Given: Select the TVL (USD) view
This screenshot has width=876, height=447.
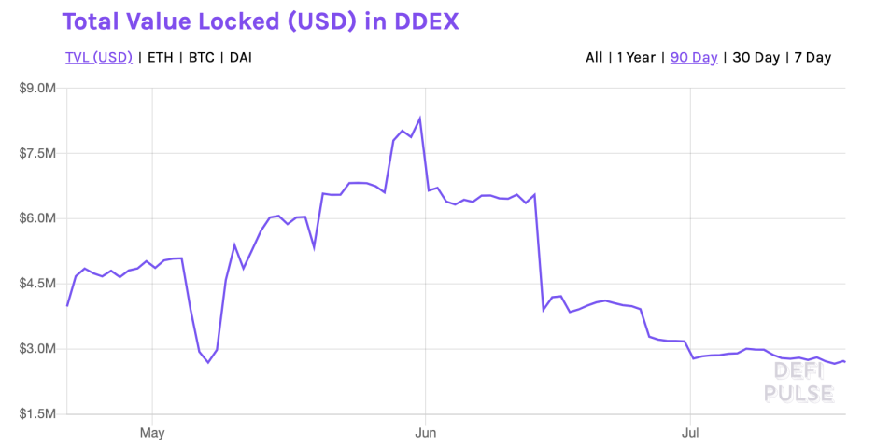Looking at the screenshot, I should [98, 58].
